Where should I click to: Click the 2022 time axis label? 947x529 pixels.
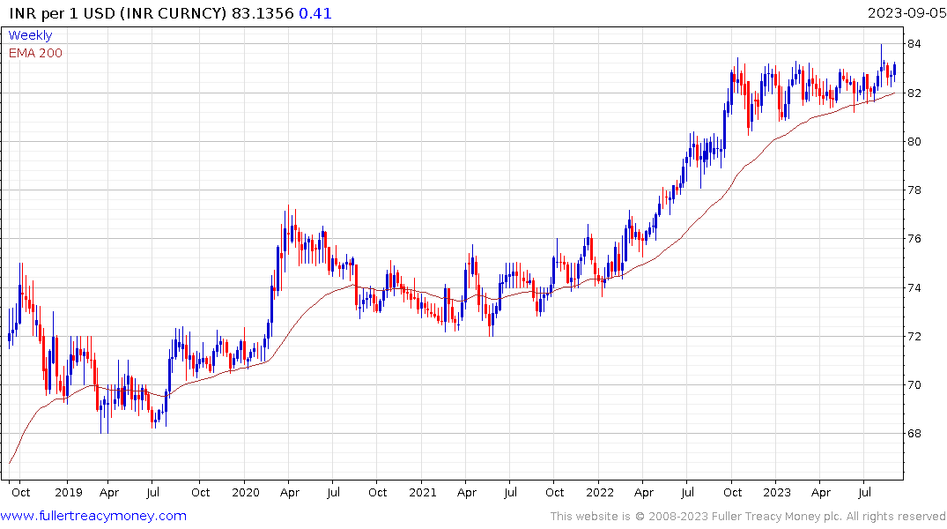coord(600,492)
